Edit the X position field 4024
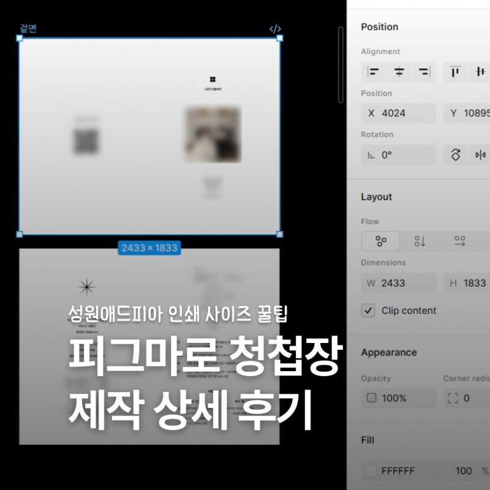The image size is (490, 490). click(399, 113)
